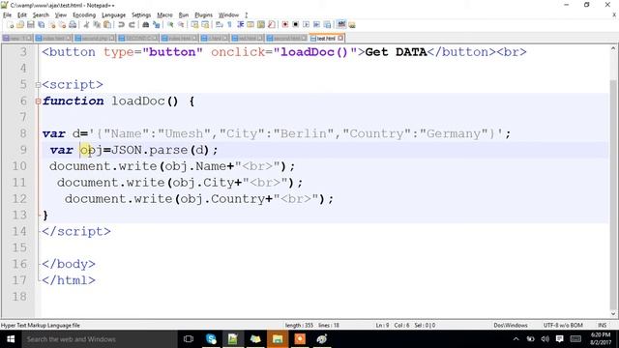Toggle word wrap in the toolbar
Image resolution: width=619 pixels, height=348 pixels.
(x=220, y=24)
